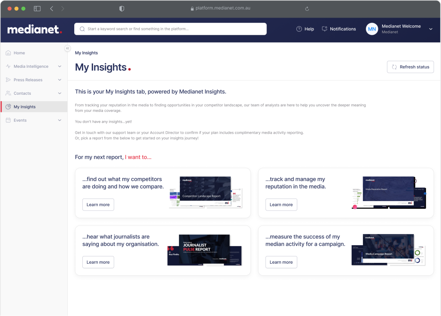The width and height of the screenshot is (441, 316).
Task: Click the Events calendar icon
Action: tap(7, 120)
